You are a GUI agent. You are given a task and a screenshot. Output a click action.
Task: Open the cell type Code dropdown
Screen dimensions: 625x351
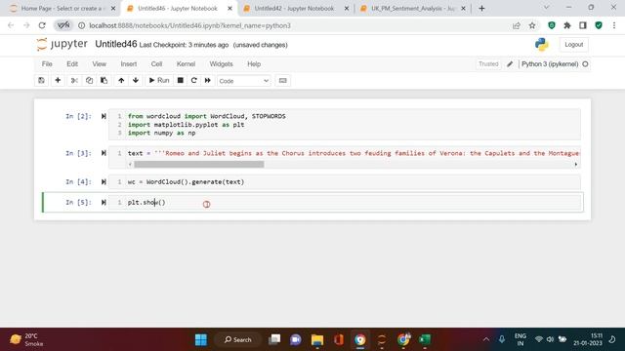coord(243,81)
